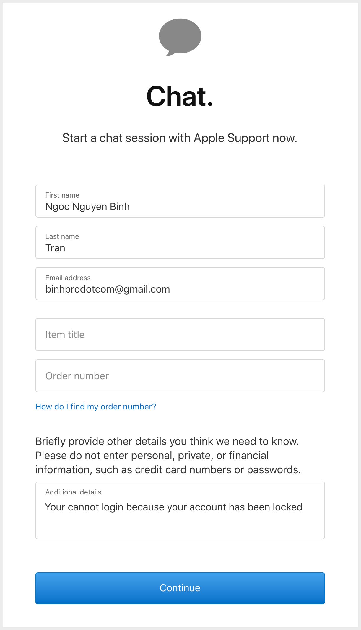Click the gray chat bubble icon
The width and height of the screenshot is (361, 630).
[180, 37]
